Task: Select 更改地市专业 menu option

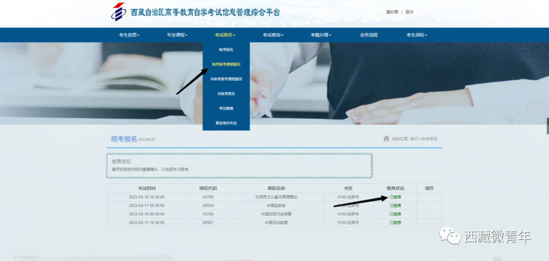Action: [x=226, y=123]
